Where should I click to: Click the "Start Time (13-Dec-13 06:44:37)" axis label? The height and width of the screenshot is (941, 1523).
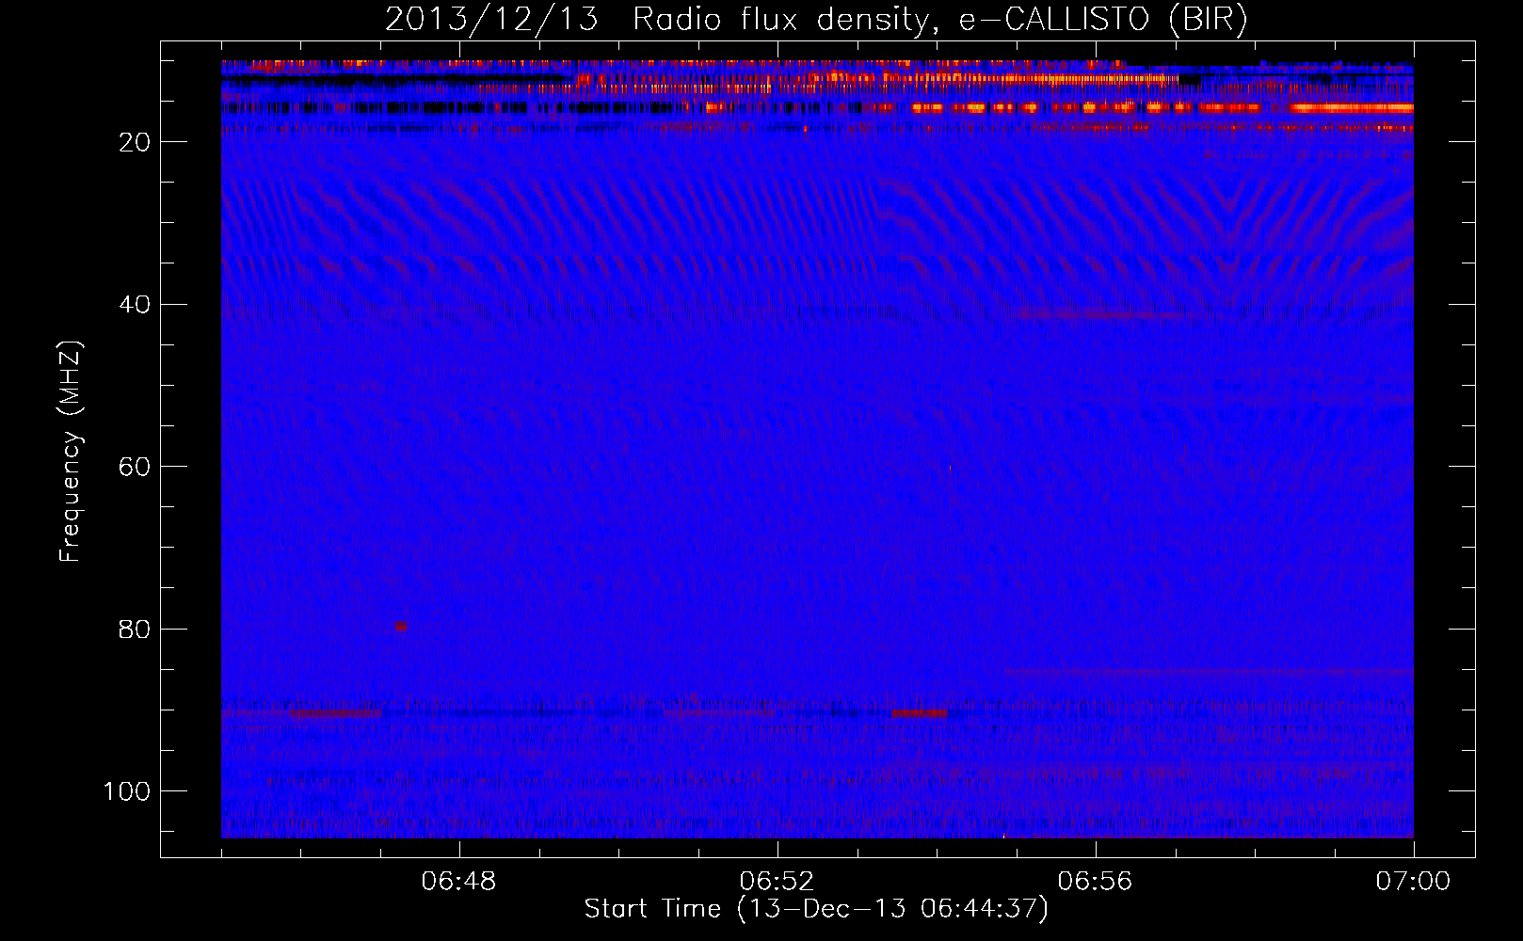click(816, 909)
